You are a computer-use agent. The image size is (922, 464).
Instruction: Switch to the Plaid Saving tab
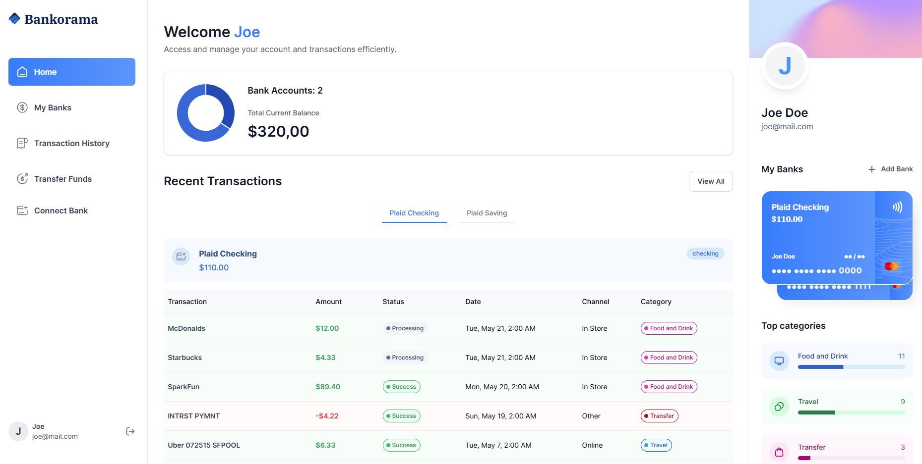(x=487, y=213)
